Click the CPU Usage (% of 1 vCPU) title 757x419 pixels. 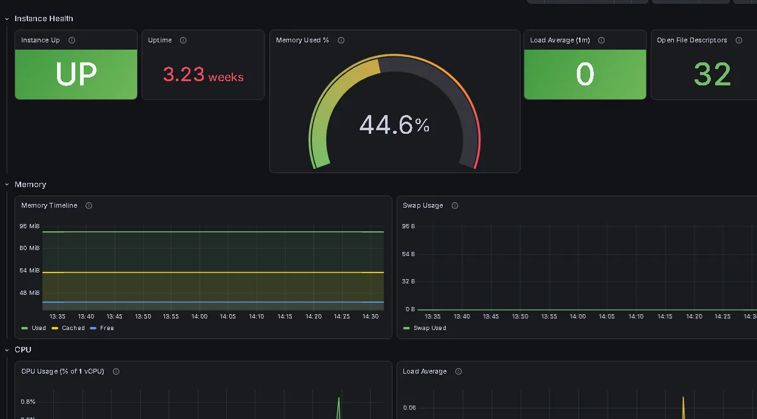click(x=62, y=372)
